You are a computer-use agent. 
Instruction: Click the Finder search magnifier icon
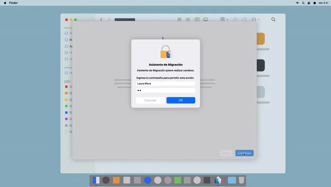(273, 19)
